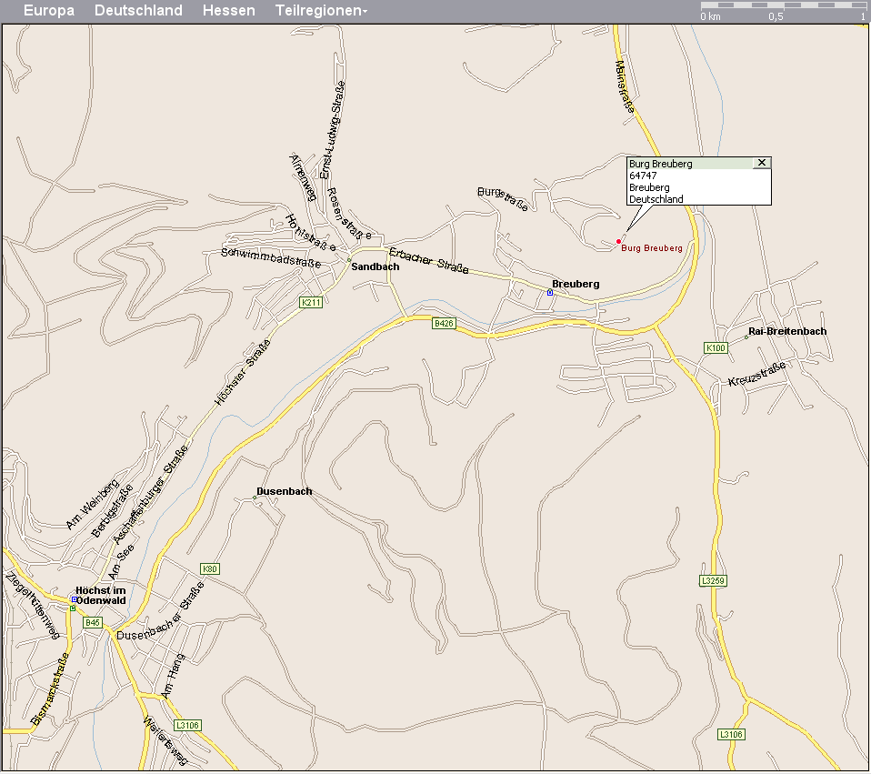
Task: Click the red Burg Breuberg text label
Action: click(652, 248)
